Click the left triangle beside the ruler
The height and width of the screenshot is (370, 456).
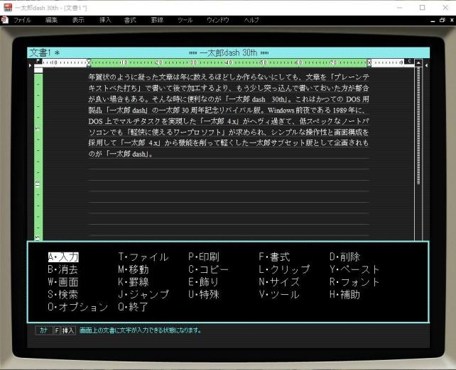coord(31,66)
